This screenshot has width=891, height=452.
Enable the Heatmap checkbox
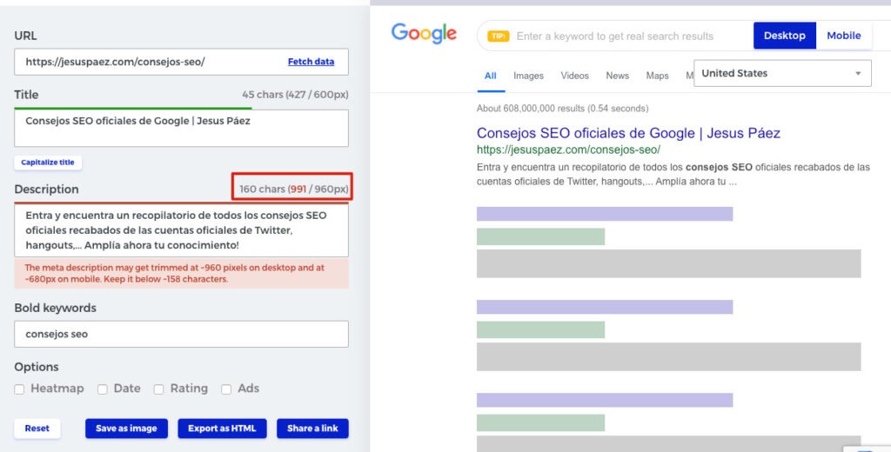coord(19,389)
